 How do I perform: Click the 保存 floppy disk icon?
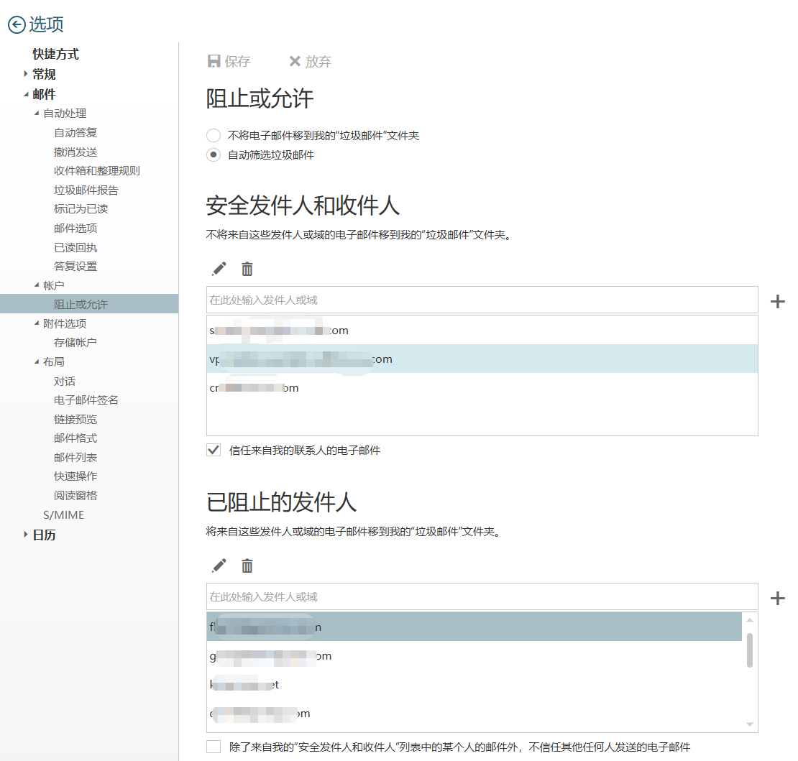pos(214,62)
